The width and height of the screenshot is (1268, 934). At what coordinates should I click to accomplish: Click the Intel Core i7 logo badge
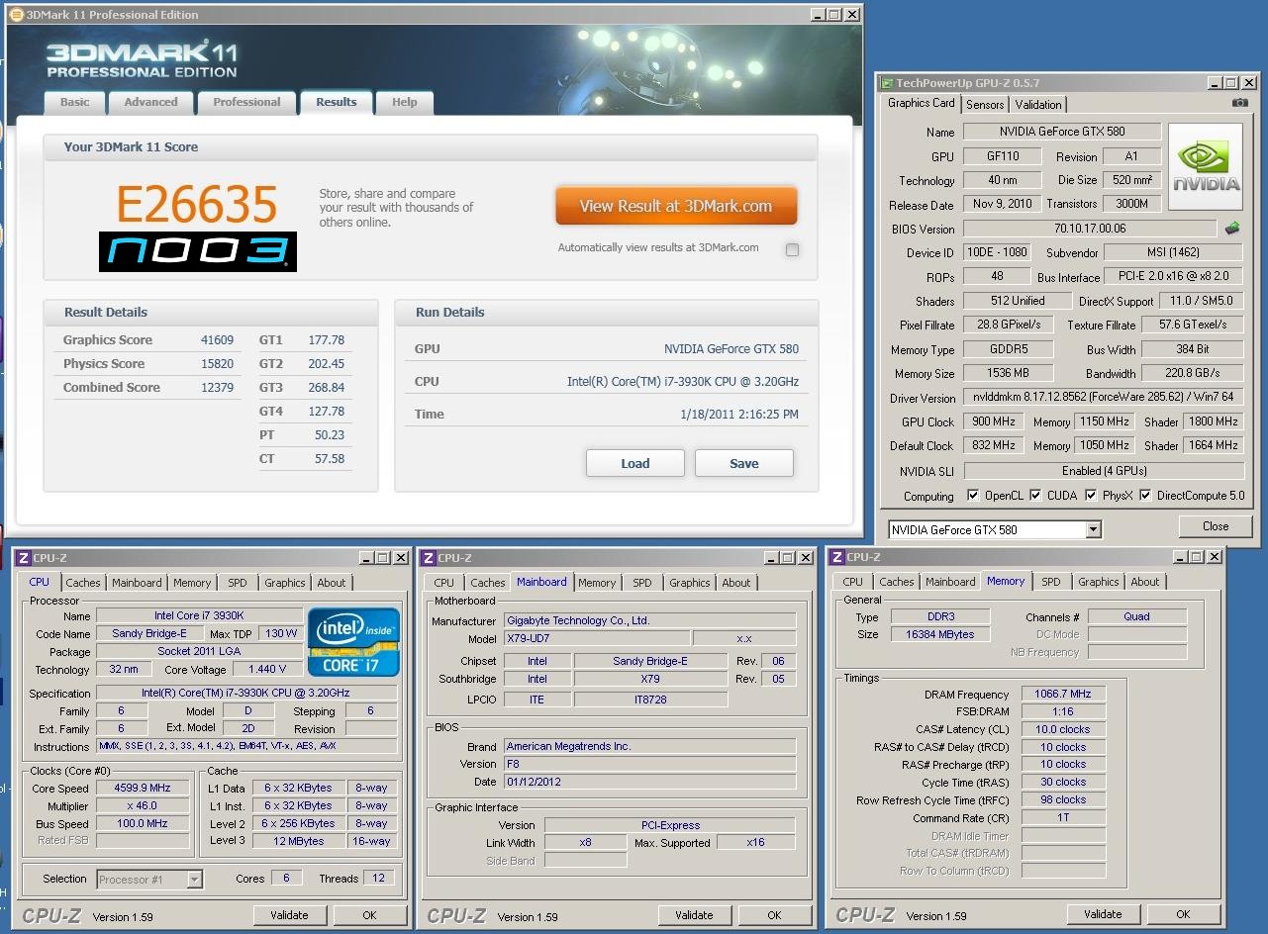(353, 641)
